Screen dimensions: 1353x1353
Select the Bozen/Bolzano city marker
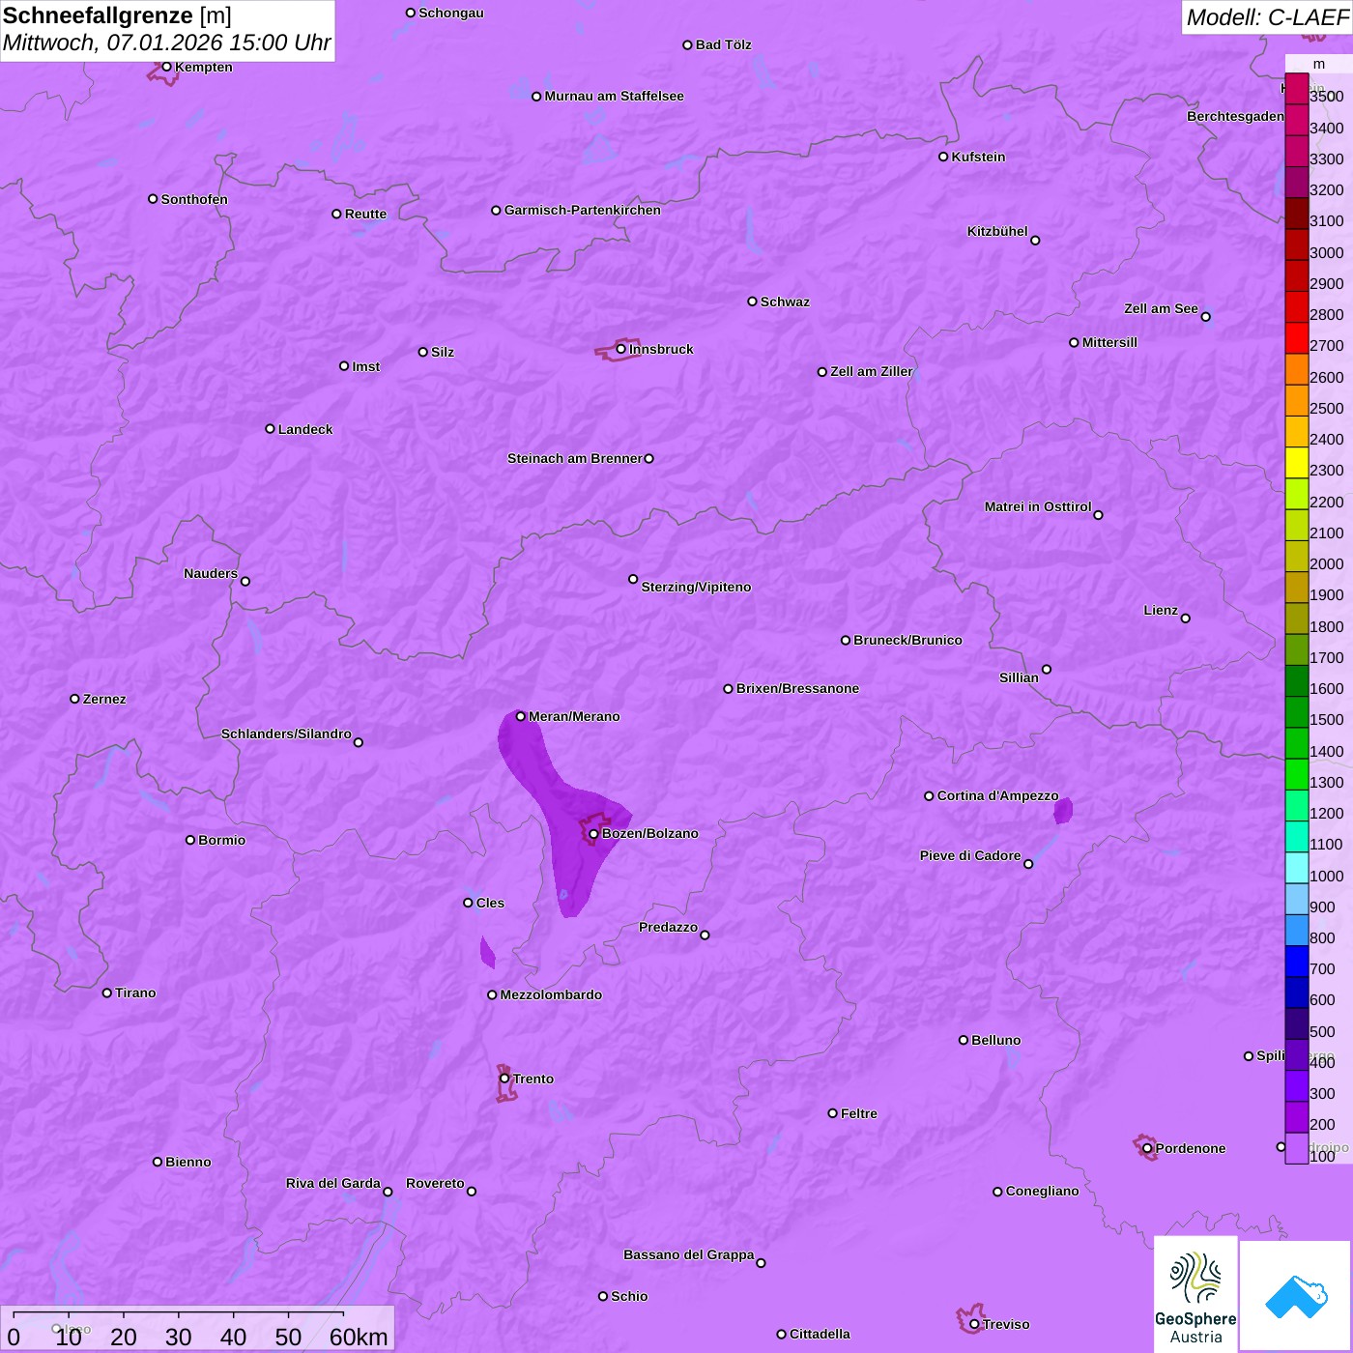[593, 833]
